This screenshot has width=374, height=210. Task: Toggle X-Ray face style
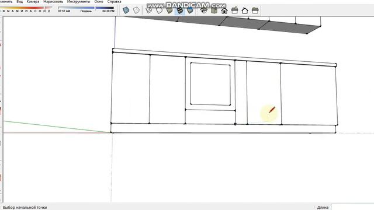pos(126,10)
